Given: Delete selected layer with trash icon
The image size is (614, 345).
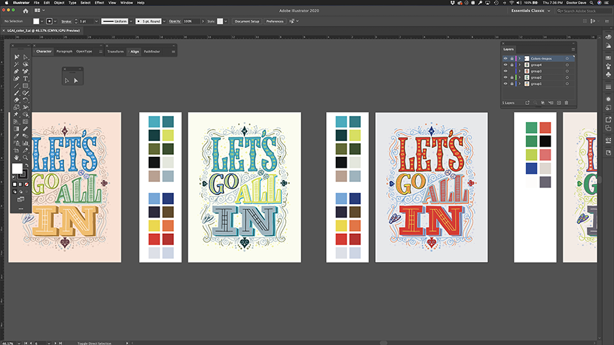Looking at the screenshot, I should coord(566,103).
